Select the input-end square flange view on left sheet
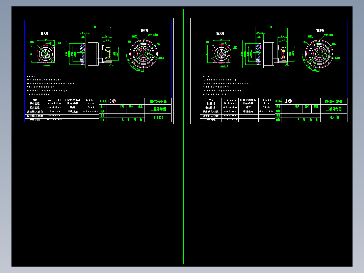The image size is (364, 273). [46, 53]
